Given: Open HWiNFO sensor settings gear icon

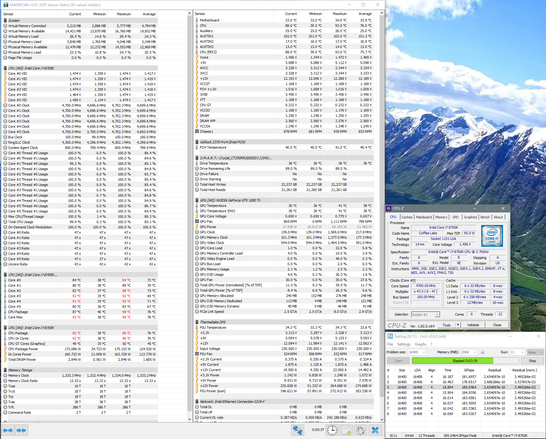Looking at the screenshot, I should (361, 430).
